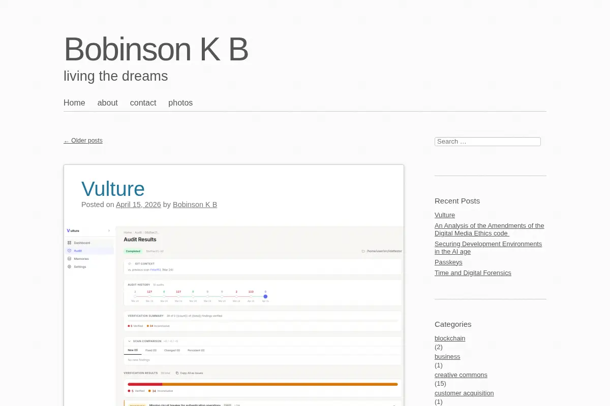Open the Vulture post title
The image size is (610, 406).
pos(113,189)
